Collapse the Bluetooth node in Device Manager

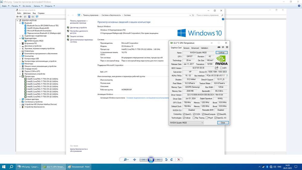[20, 23]
